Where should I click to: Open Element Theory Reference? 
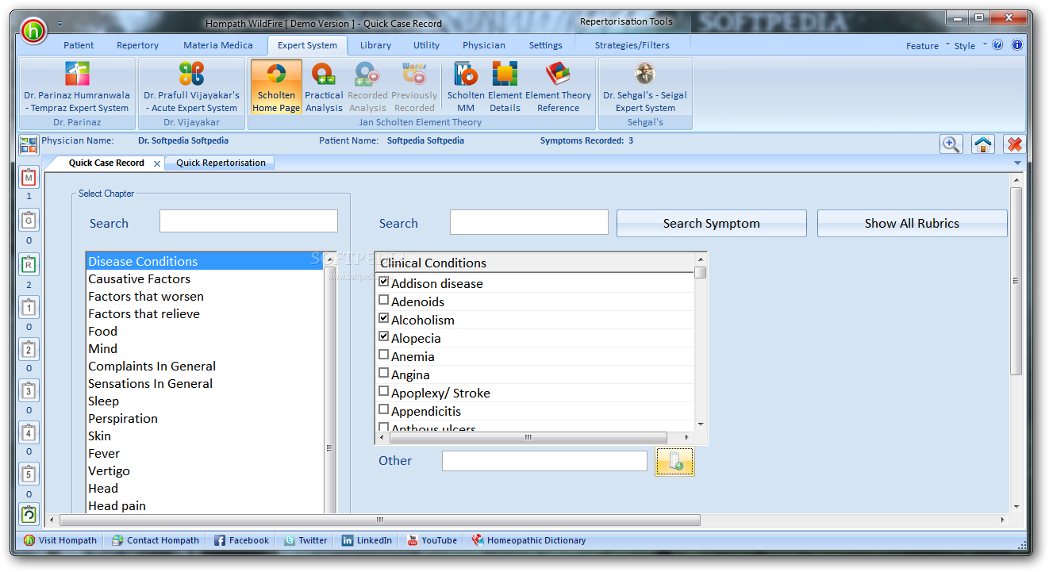pos(558,87)
